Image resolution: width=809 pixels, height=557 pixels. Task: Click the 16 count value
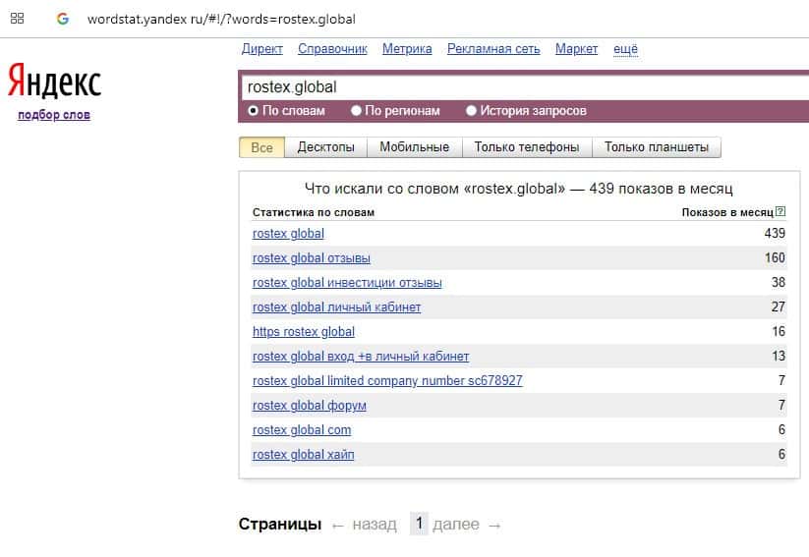[x=779, y=331]
